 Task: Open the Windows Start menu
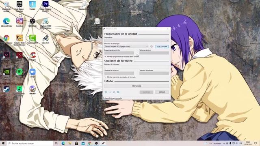(3, 143)
